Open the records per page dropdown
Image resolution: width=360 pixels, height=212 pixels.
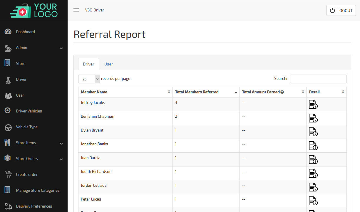pos(89,79)
